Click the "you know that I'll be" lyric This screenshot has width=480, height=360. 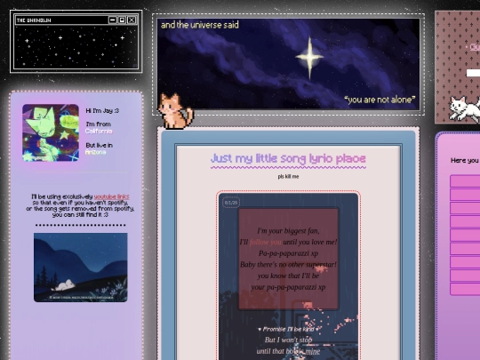pyautogui.click(x=288, y=276)
